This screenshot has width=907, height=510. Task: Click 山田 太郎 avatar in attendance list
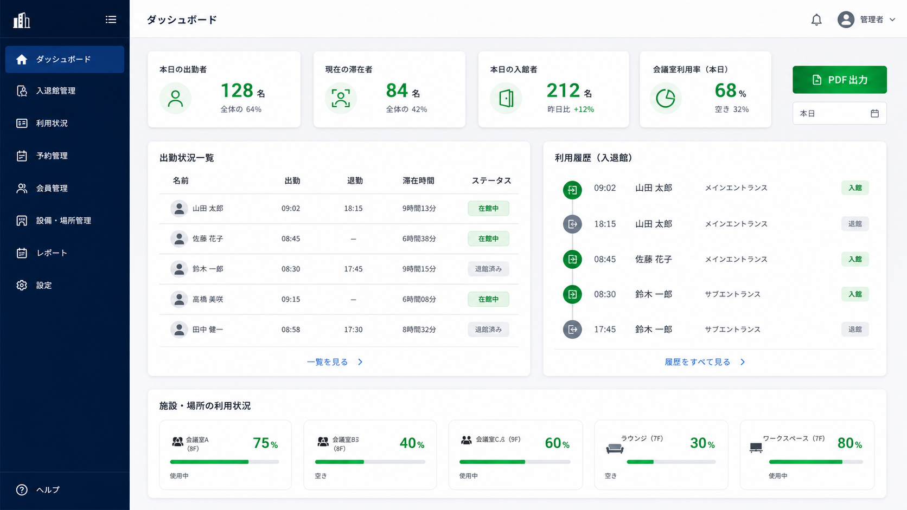[179, 208]
